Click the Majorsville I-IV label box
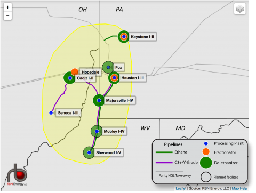256x193 pixels. pos(119,100)
